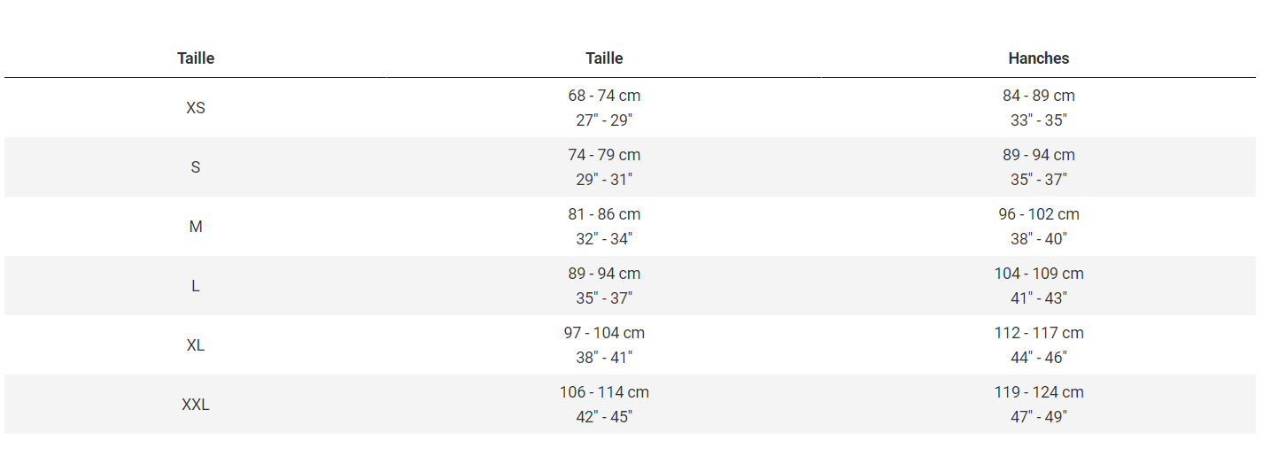Select the XS size cell

(x=196, y=108)
